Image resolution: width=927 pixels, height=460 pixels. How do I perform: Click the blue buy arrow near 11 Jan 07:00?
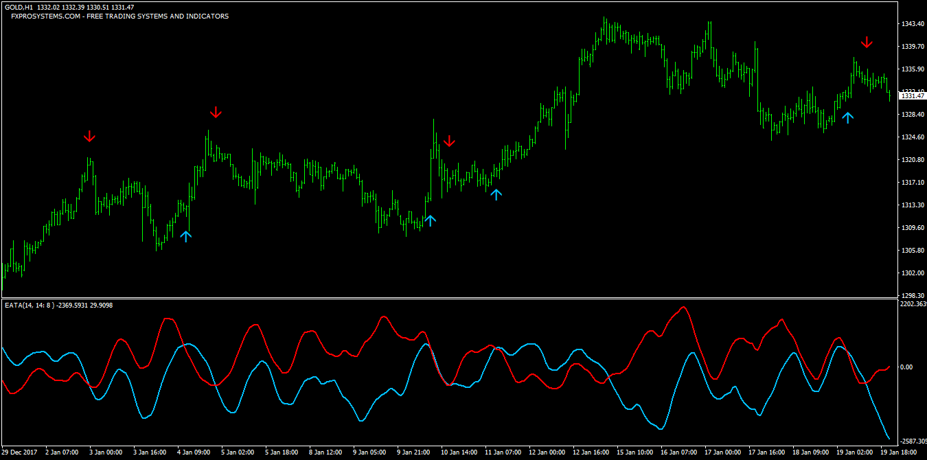pos(496,194)
